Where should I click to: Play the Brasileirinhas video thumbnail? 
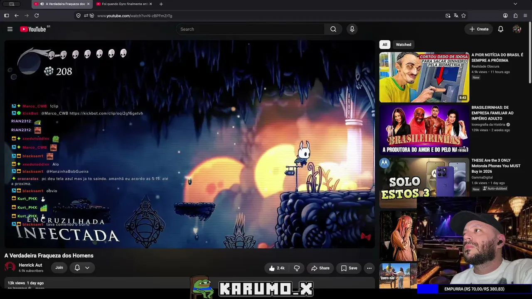[424, 130]
